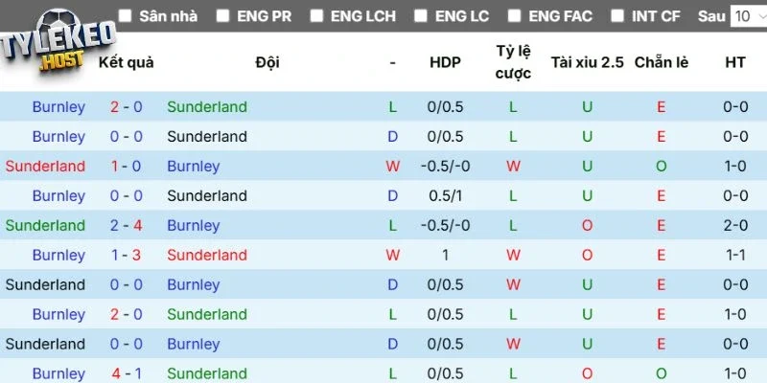Screen dimensions: 767x383
Task: Click the HDP column header
Action: 445,62
